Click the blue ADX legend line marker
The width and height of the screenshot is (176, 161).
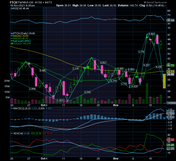(x=12, y=134)
